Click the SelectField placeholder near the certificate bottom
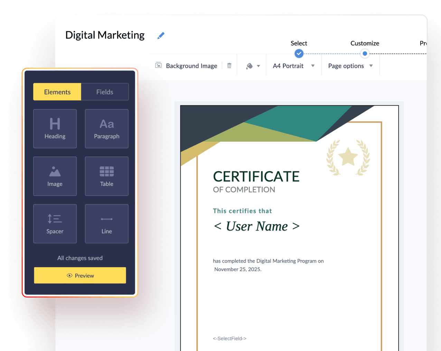The width and height of the screenshot is (441, 351). point(229,339)
